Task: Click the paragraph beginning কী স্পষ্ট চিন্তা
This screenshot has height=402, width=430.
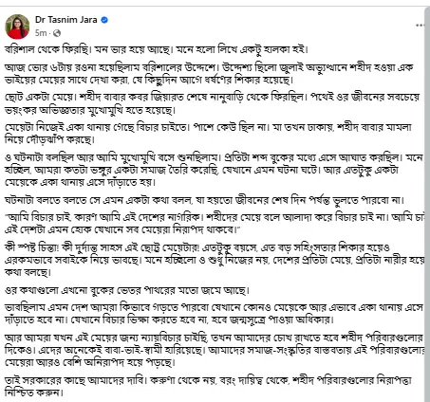Action: point(215,260)
